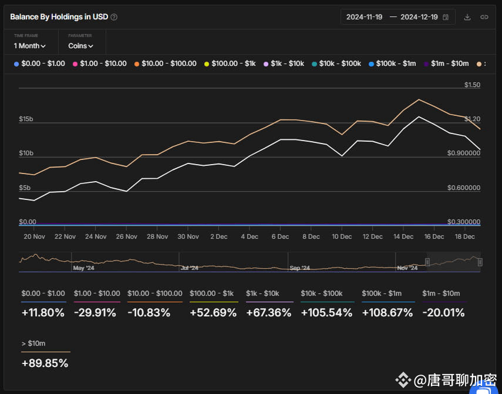Toggle the $10.00 - $100.00 legend series

click(x=165, y=64)
